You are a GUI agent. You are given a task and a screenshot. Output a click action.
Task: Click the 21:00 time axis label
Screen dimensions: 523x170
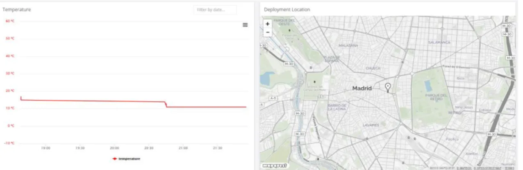183,148
